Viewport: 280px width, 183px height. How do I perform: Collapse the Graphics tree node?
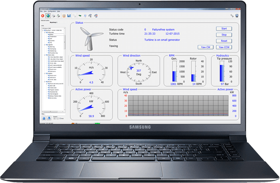(x=45, y=73)
